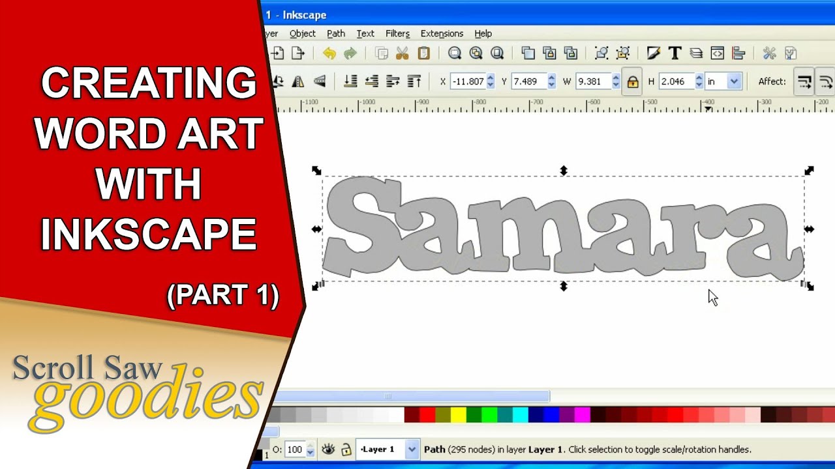Toggle Layer 1 visibility eye
The width and height of the screenshot is (835, 469).
328,449
